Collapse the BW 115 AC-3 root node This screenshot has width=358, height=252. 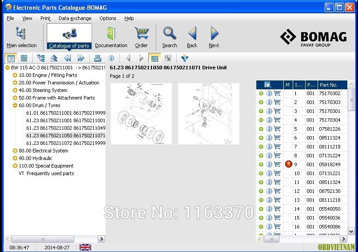pos(8,68)
